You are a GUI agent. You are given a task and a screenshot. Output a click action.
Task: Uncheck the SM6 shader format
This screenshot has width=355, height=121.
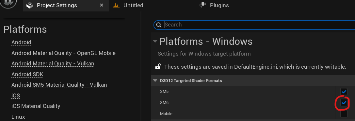click(x=344, y=103)
